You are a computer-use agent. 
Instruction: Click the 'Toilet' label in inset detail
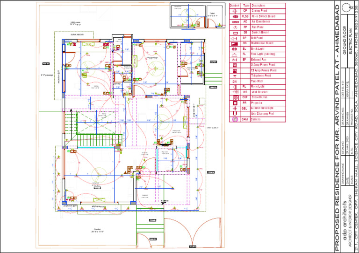coord(212,14)
